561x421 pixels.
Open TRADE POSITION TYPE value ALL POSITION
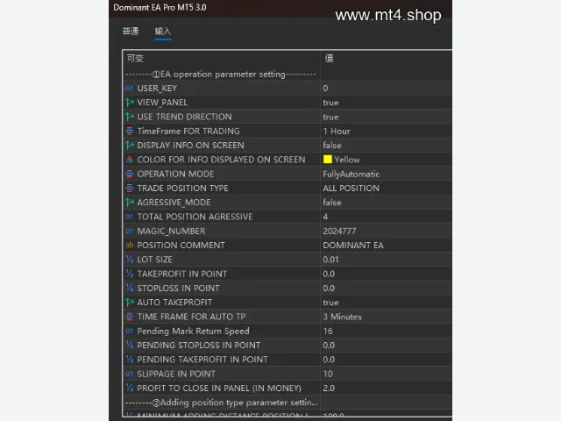pyautogui.click(x=351, y=189)
